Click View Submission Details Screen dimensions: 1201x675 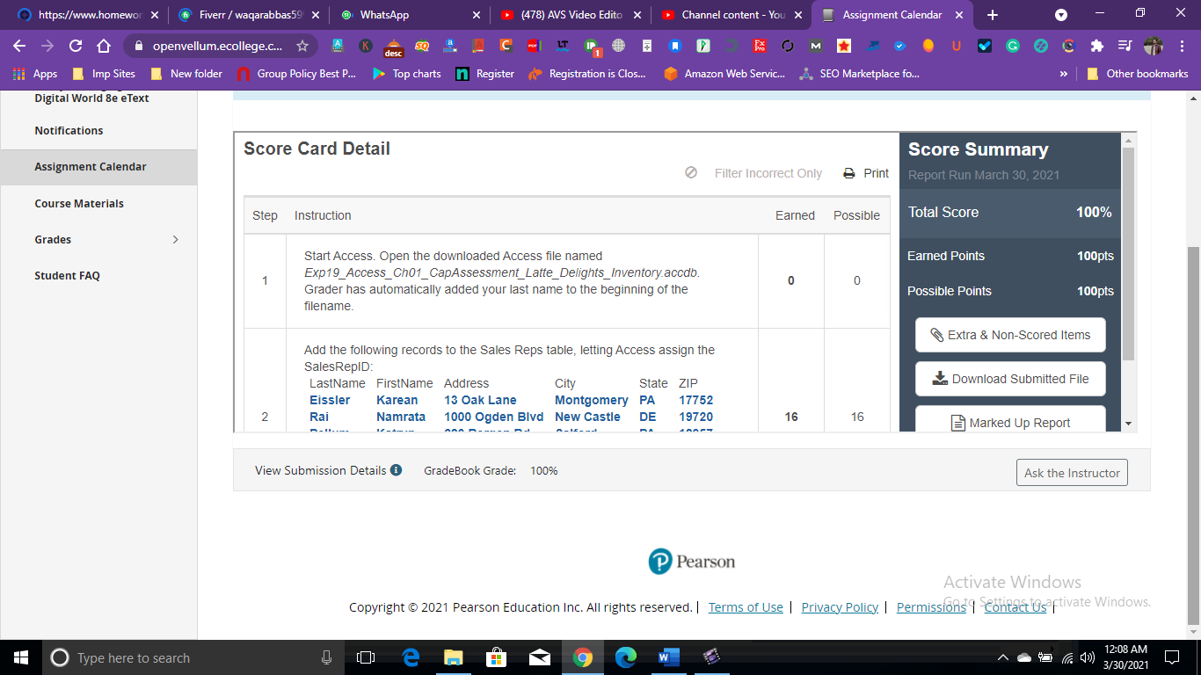pos(321,470)
